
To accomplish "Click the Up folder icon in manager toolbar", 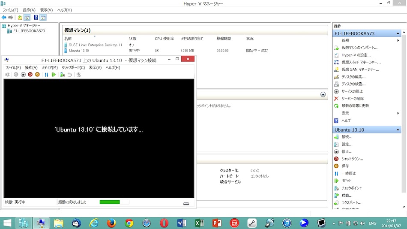I will coord(20,18).
